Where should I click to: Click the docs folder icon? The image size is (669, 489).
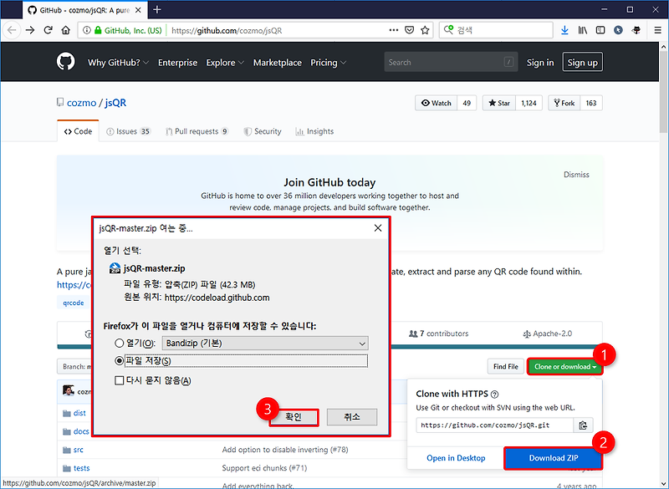coord(67,431)
